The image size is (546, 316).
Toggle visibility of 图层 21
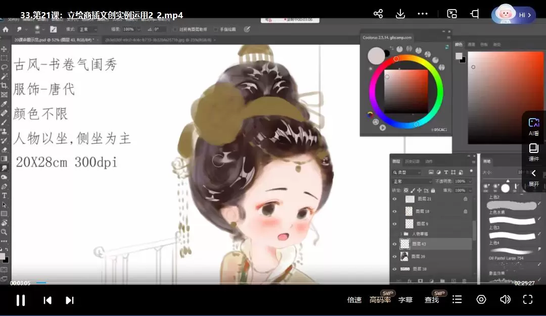click(x=394, y=199)
